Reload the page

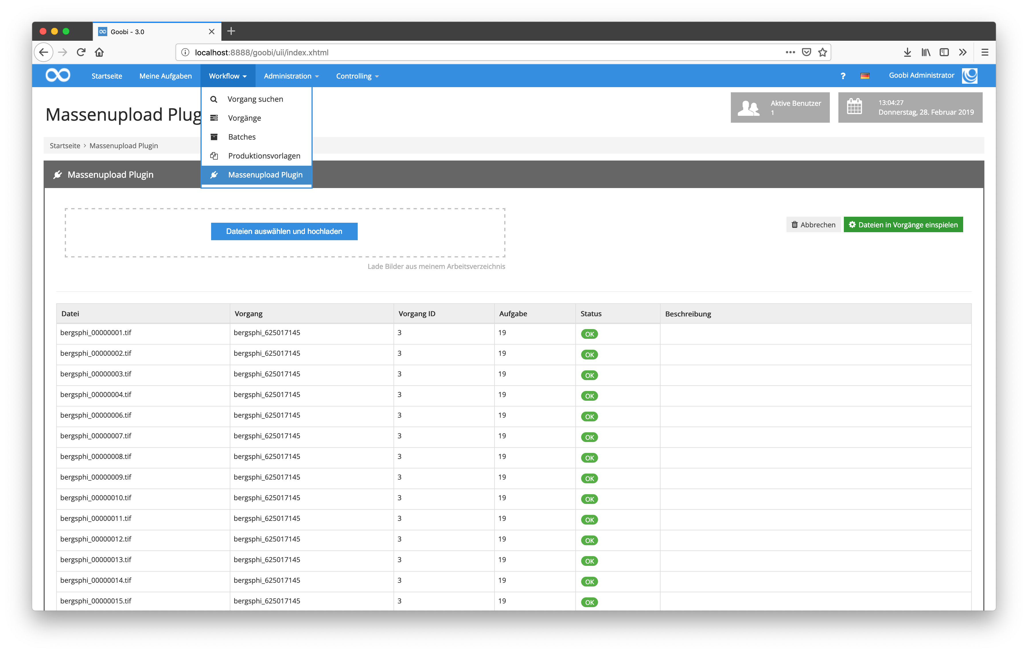[81, 52]
